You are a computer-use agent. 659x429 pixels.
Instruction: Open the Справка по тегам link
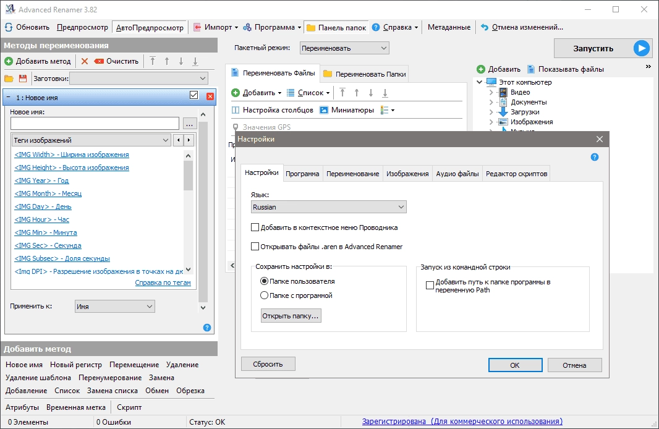(x=163, y=282)
